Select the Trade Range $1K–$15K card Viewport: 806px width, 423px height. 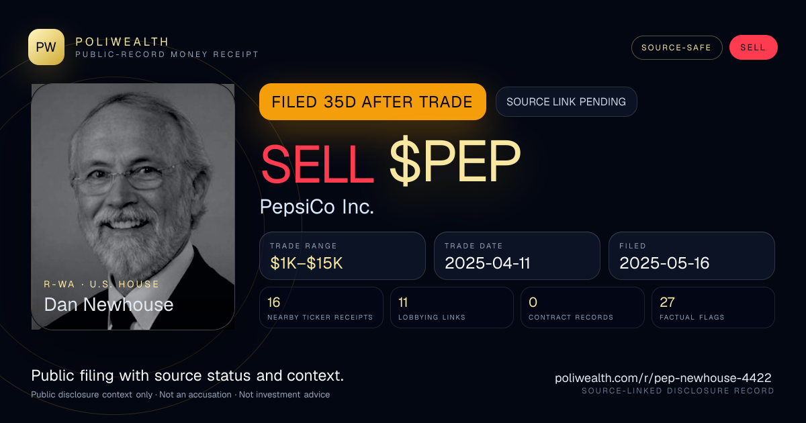click(x=343, y=256)
